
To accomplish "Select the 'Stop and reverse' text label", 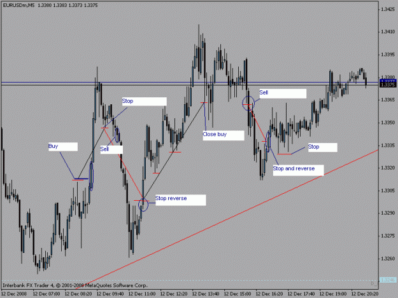I will point(298,170).
